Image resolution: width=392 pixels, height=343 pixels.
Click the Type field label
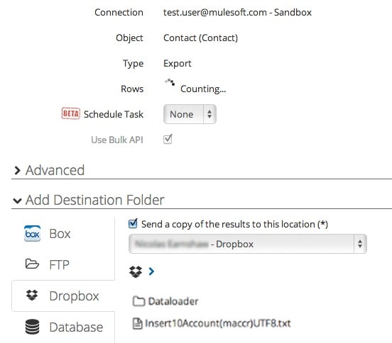coord(133,63)
